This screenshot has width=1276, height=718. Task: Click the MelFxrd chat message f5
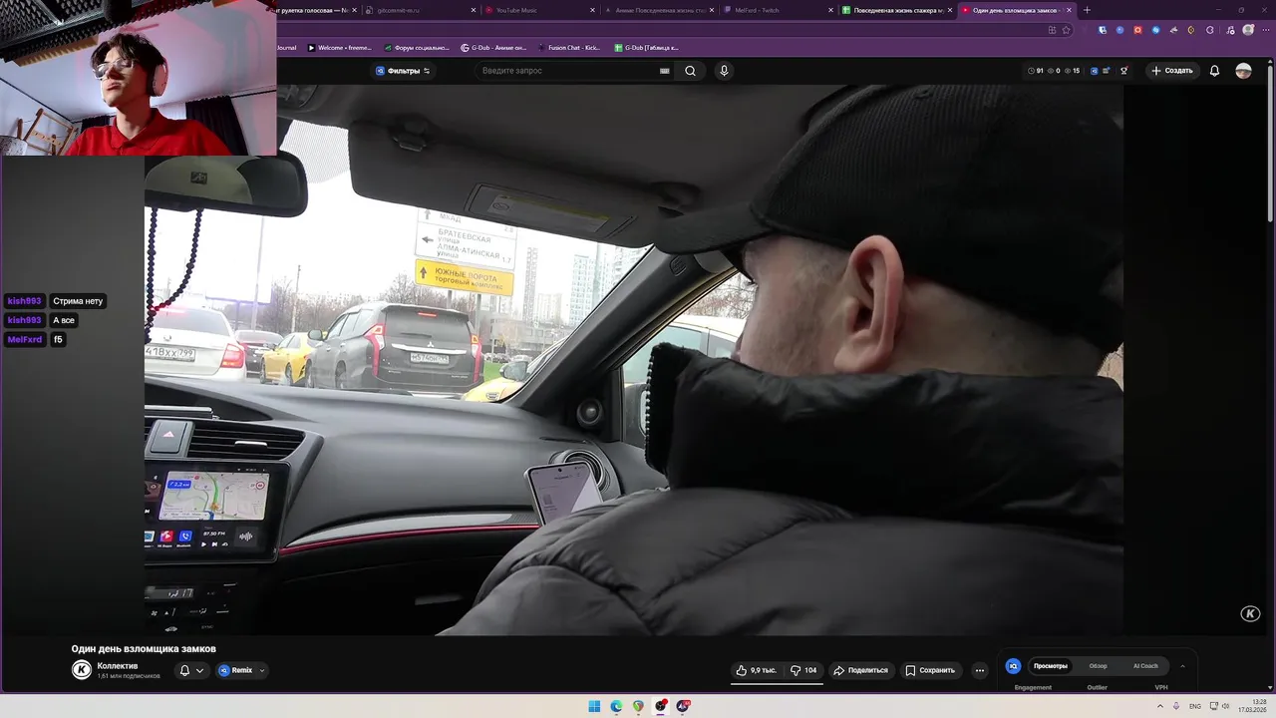click(x=58, y=339)
